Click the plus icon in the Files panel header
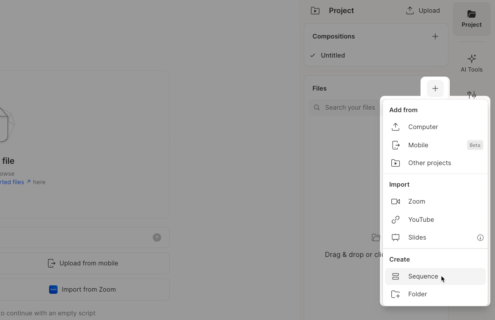Image resolution: width=495 pixels, height=320 pixels. 435,88
